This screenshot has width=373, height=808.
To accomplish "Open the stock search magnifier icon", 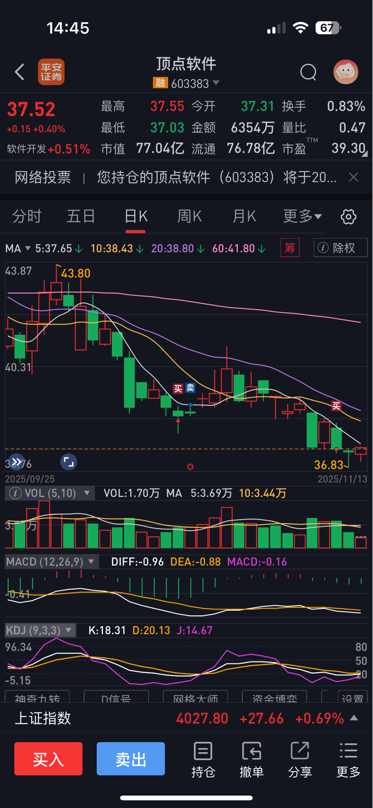I will 308,72.
